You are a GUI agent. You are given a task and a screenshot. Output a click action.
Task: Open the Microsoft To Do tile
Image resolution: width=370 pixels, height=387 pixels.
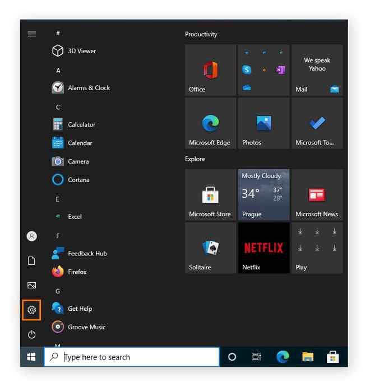(x=317, y=123)
